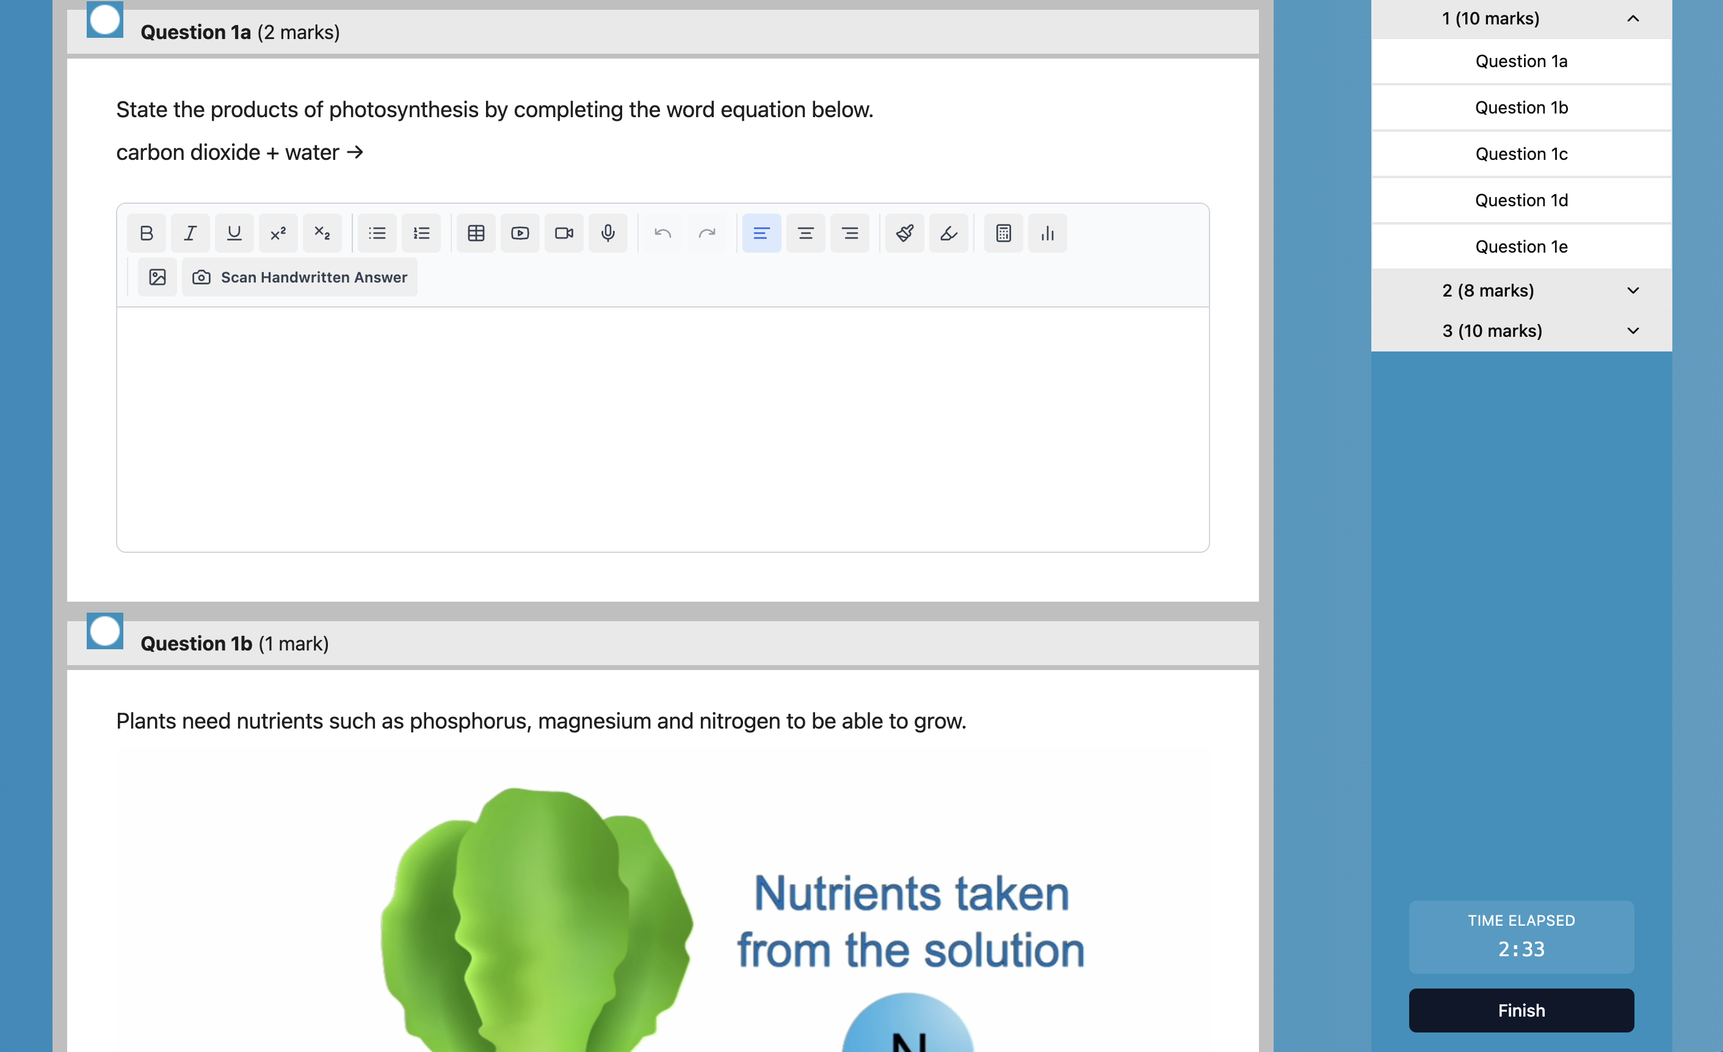Click Scan Handwritten Answer

pos(299,277)
